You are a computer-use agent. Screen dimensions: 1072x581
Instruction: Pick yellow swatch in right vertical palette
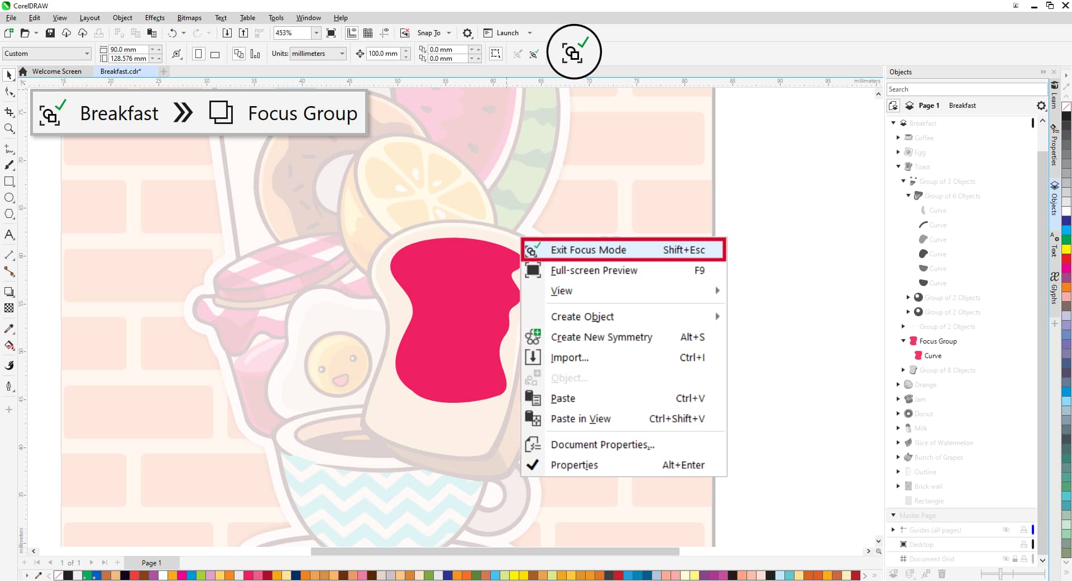pos(1066,249)
